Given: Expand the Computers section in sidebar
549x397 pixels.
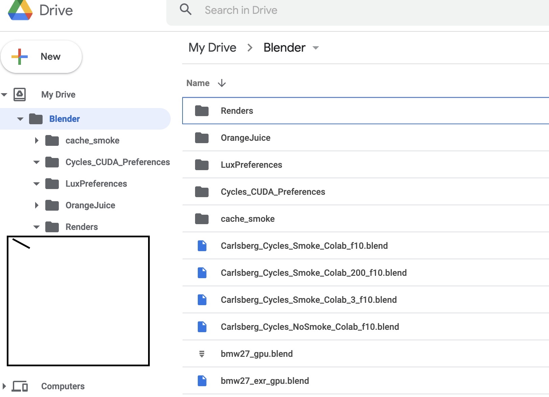Looking at the screenshot, I should point(4,386).
